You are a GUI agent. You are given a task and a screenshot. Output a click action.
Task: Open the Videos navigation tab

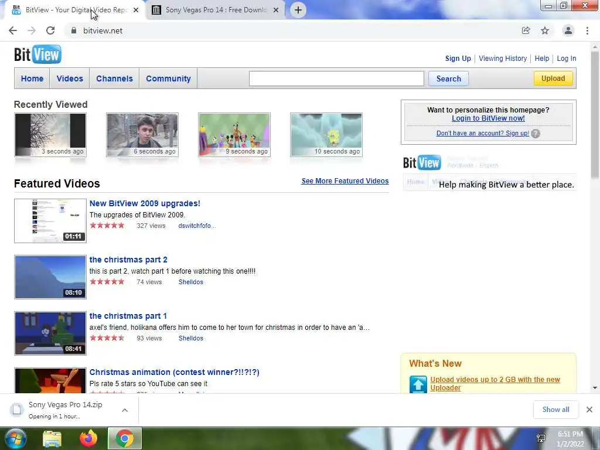pyautogui.click(x=70, y=79)
